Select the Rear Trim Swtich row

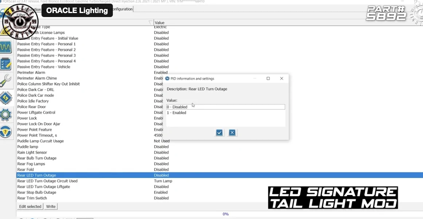tap(220, 198)
